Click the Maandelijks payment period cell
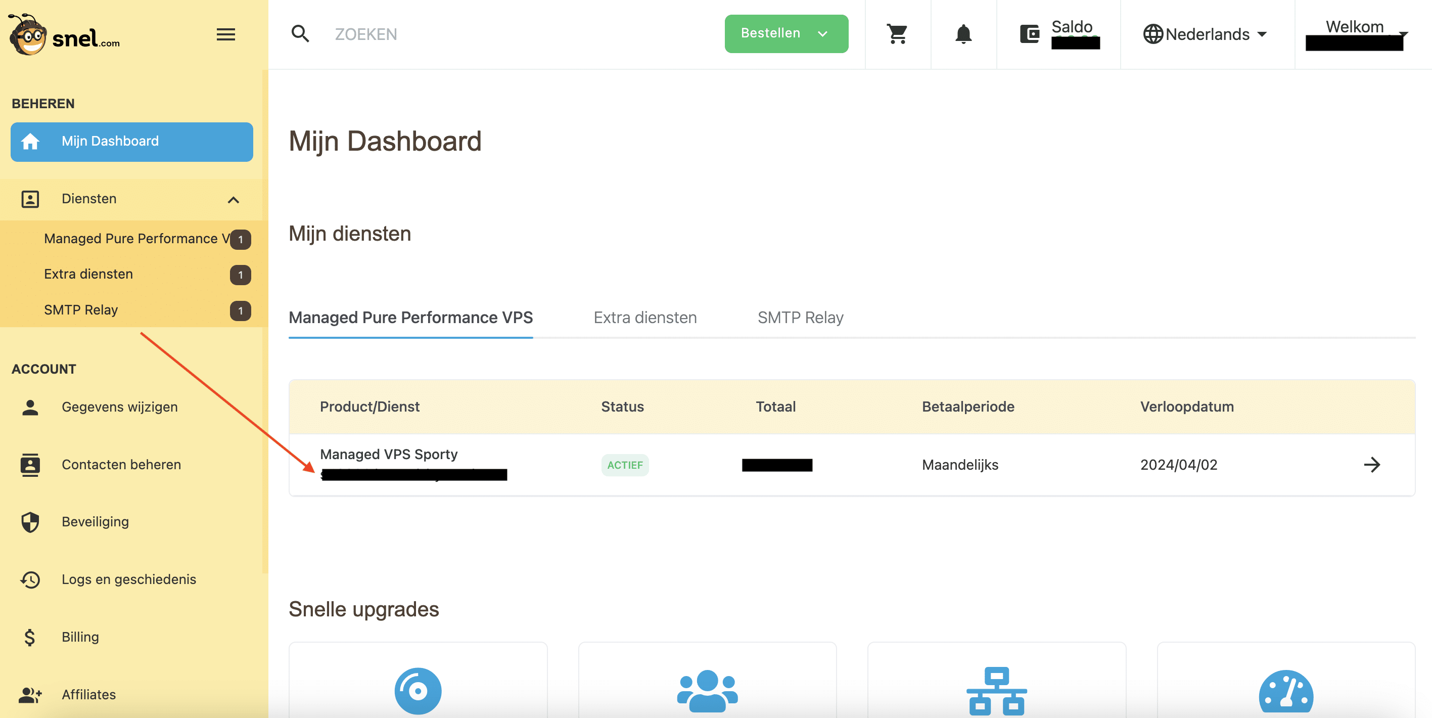This screenshot has width=1432, height=718. pyautogui.click(x=959, y=465)
